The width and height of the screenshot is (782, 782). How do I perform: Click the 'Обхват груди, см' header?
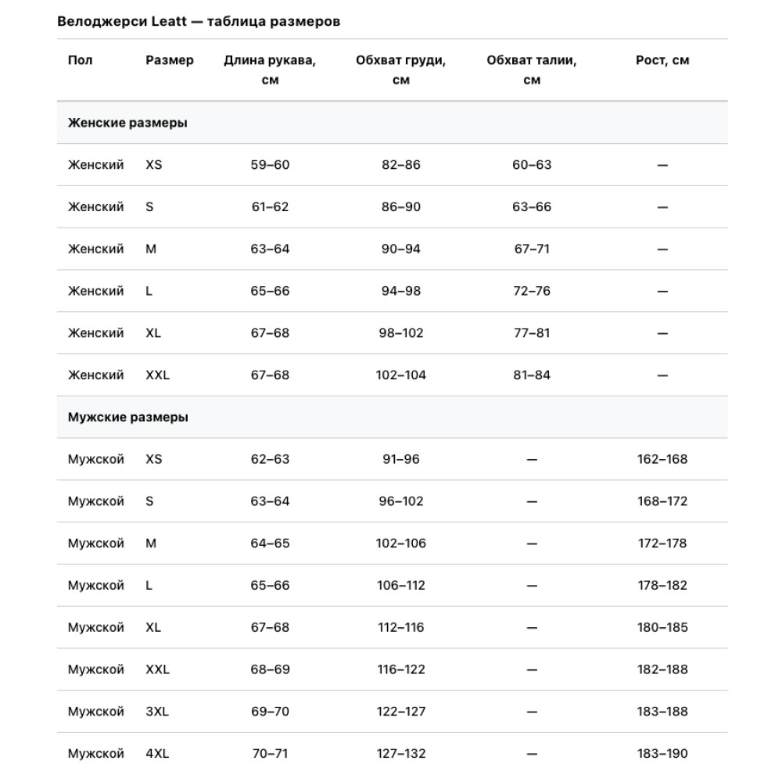click(401, 70)
